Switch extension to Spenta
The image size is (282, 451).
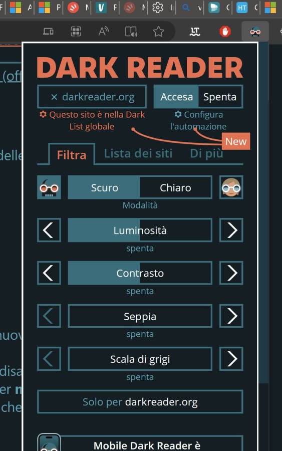click(220, 97)
